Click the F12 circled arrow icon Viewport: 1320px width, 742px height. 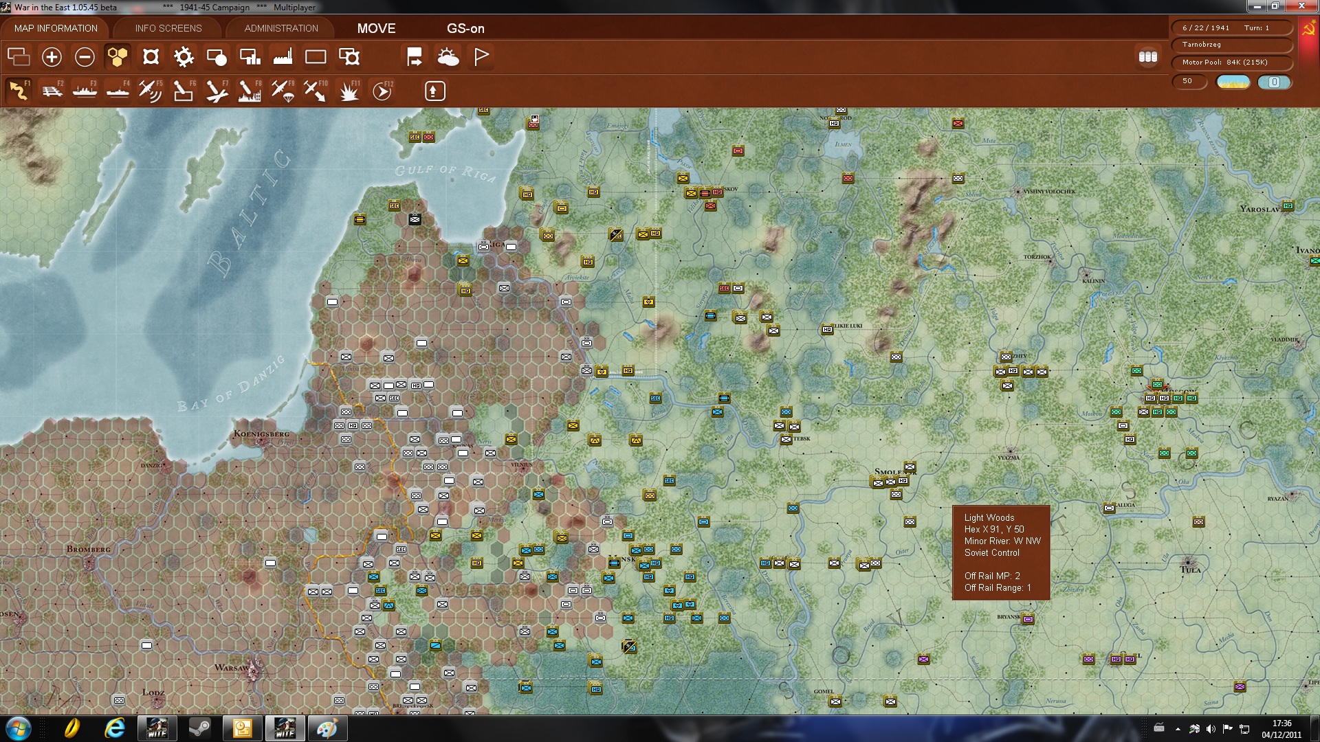(x=382, y=91)
